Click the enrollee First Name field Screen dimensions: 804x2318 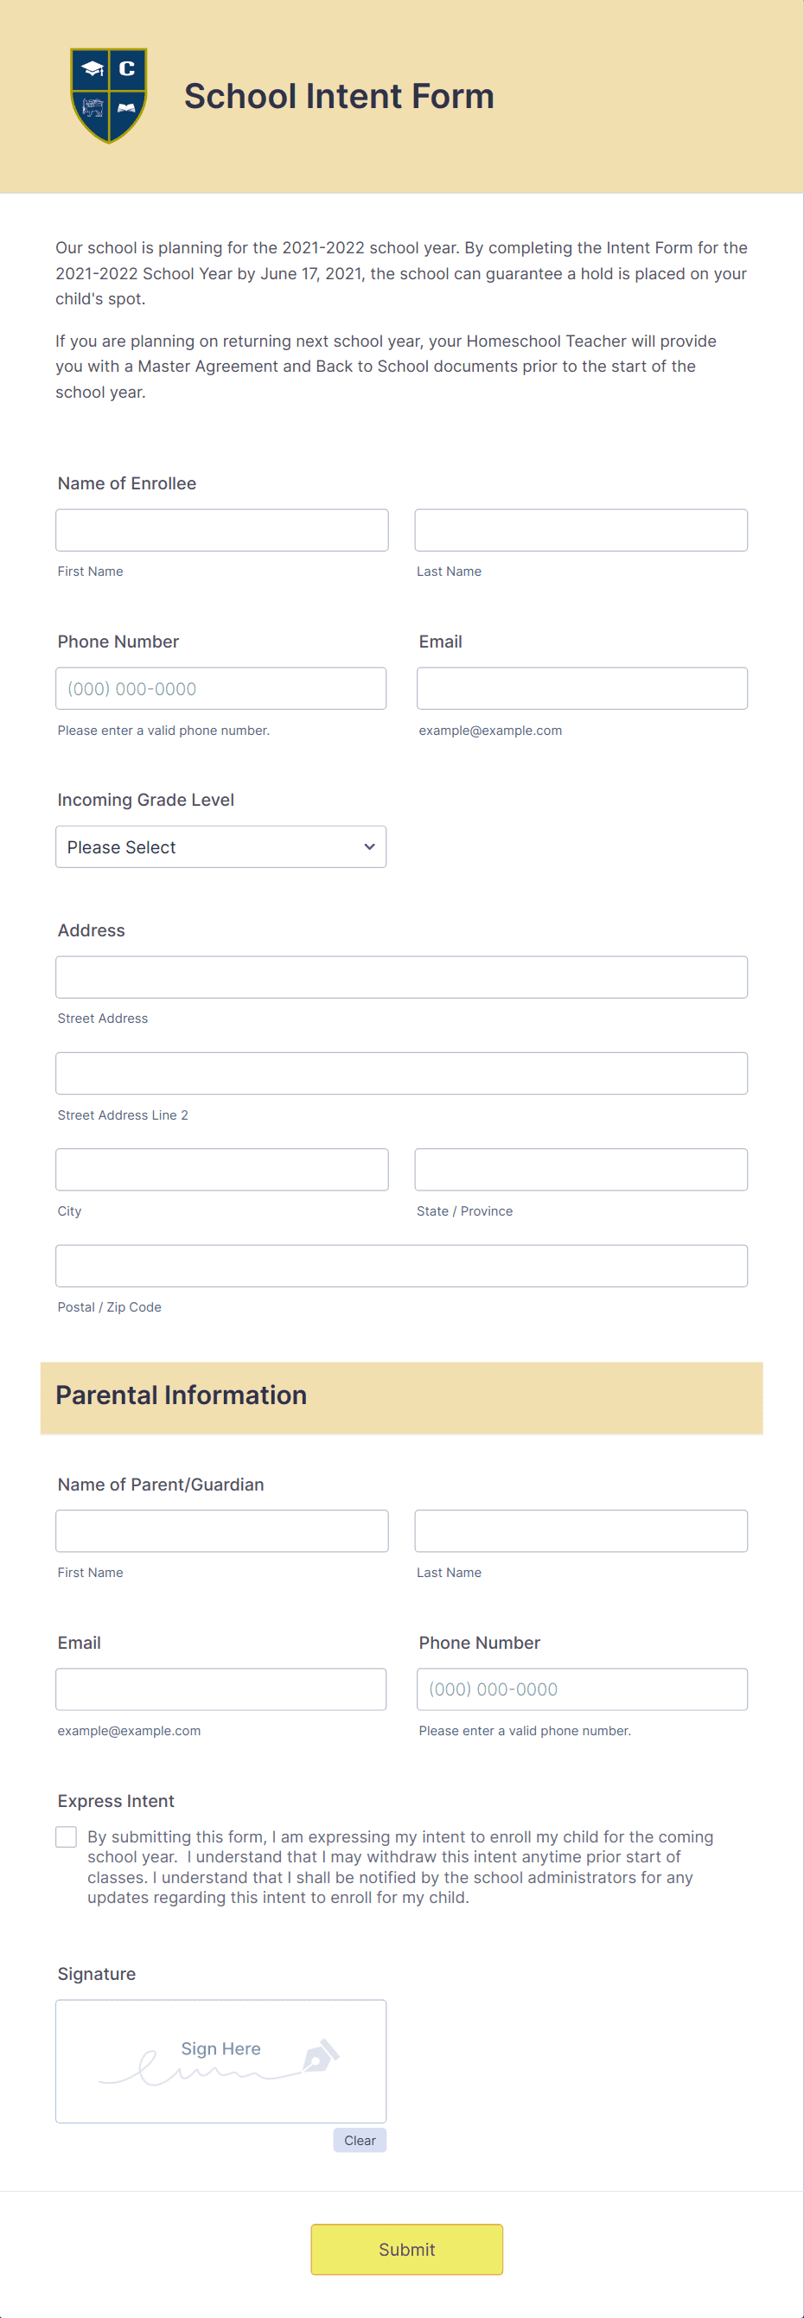click(222, 530)
